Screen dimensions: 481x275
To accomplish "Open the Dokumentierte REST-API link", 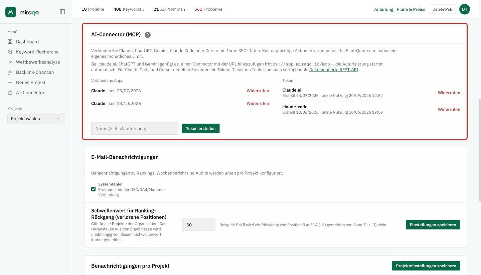I will point(334,70).
